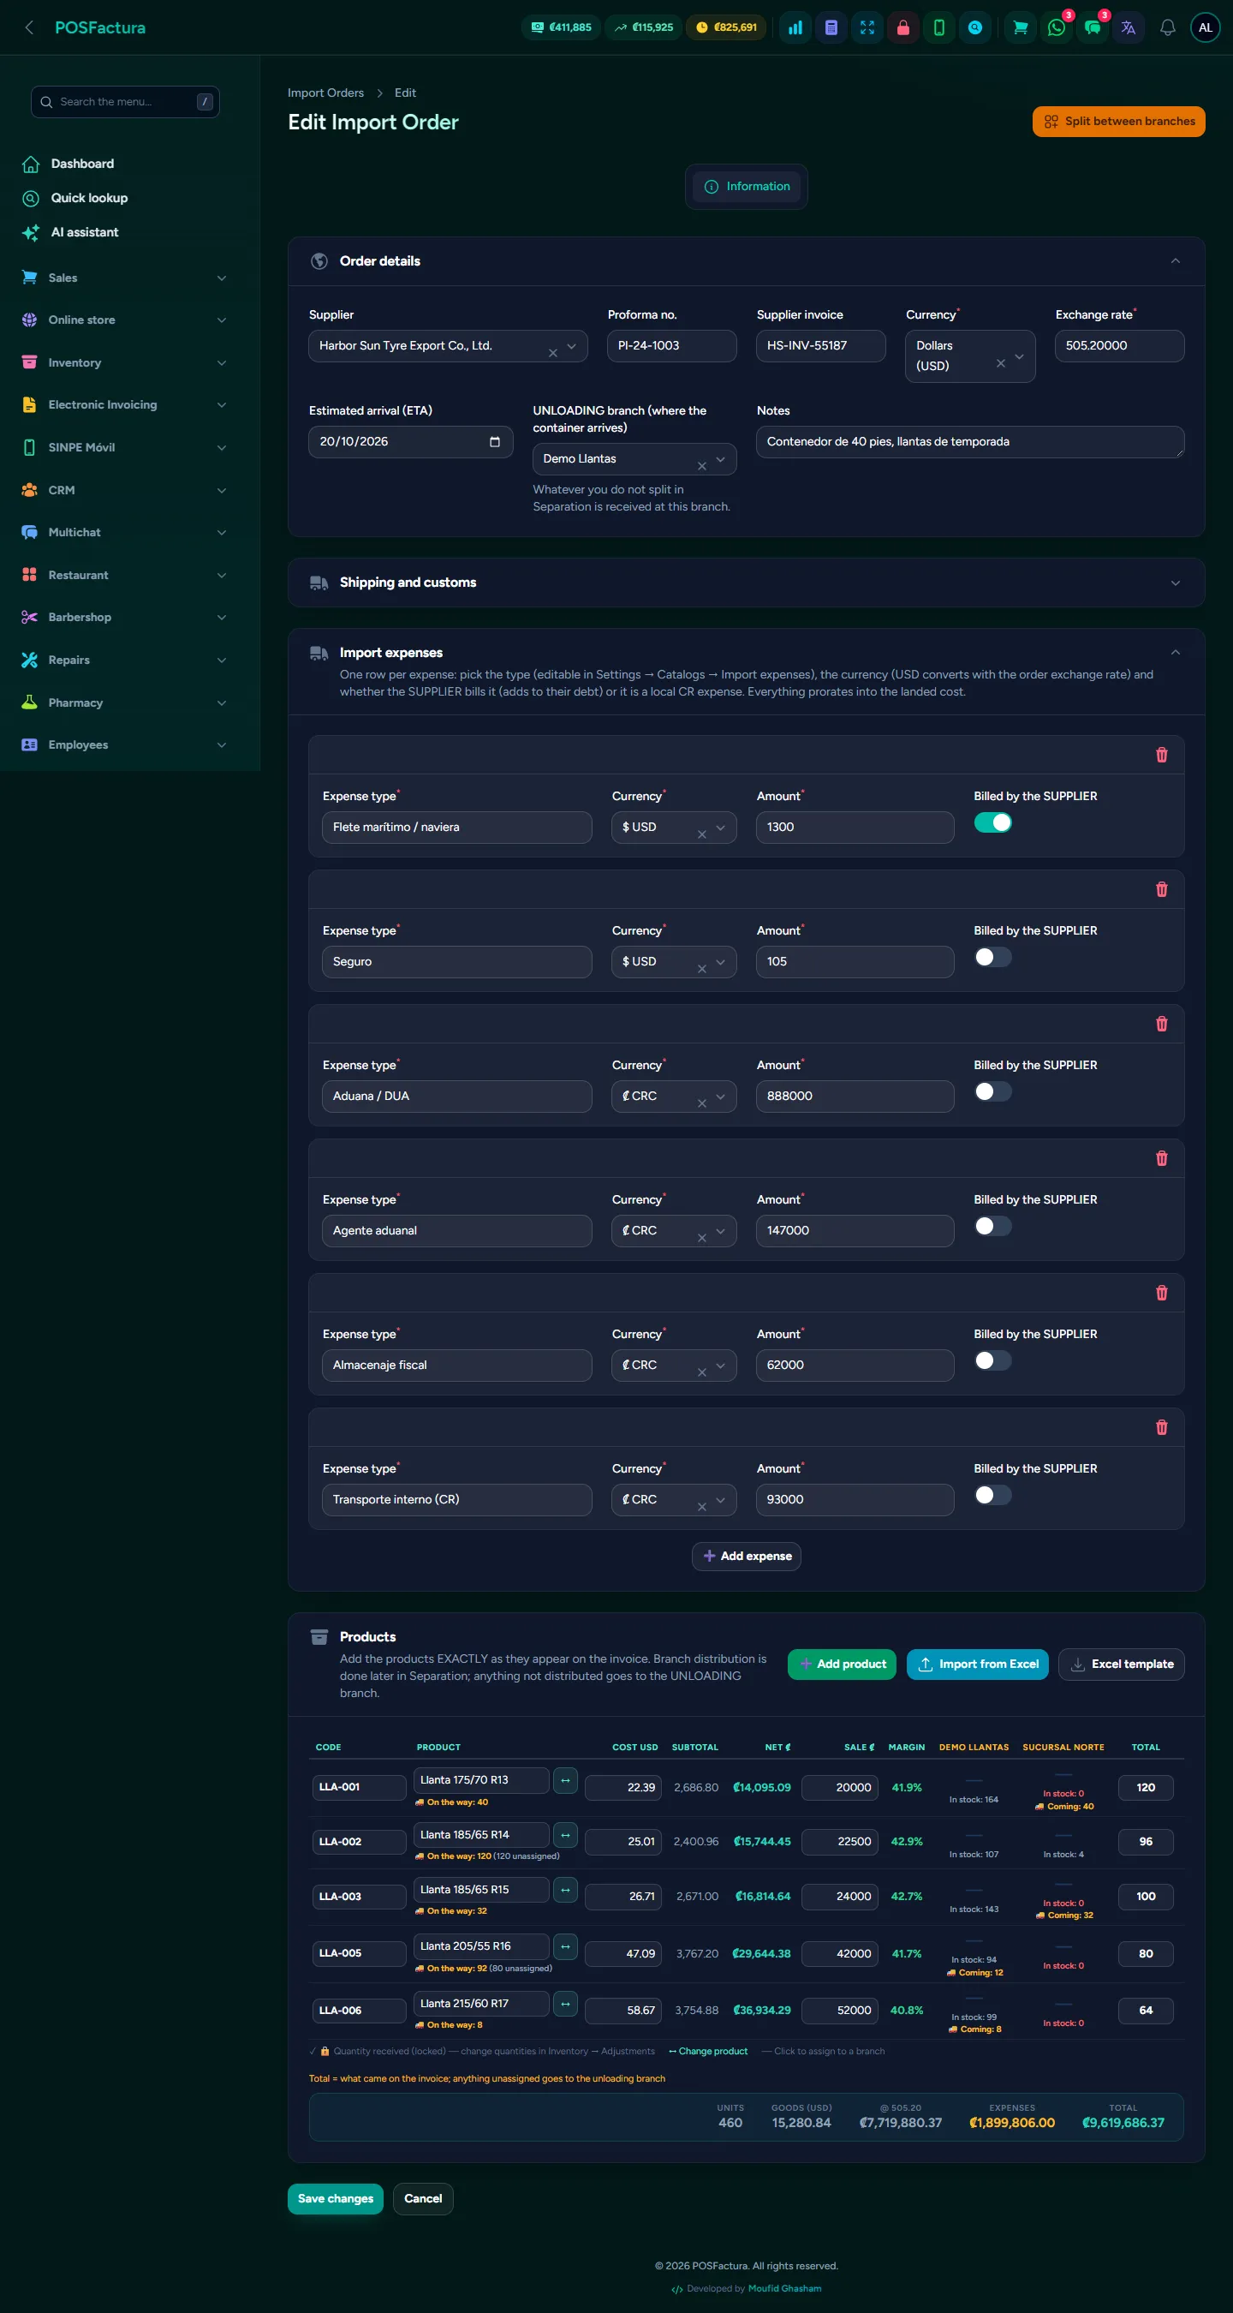
Task: Open Quick lookup in sidebar
Action: click(89, 198)
